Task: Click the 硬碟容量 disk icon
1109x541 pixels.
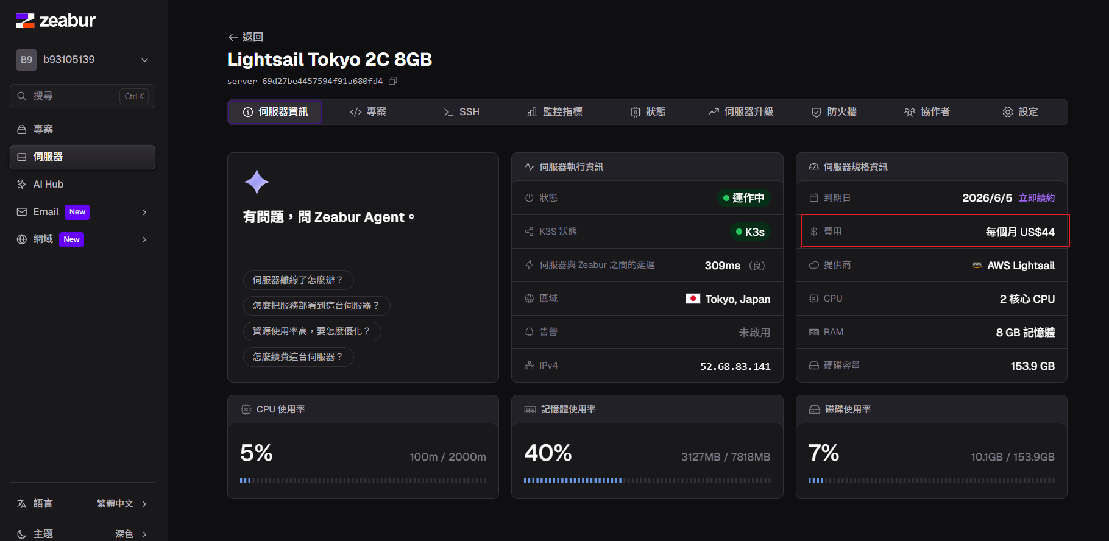Action: [813, 366]
